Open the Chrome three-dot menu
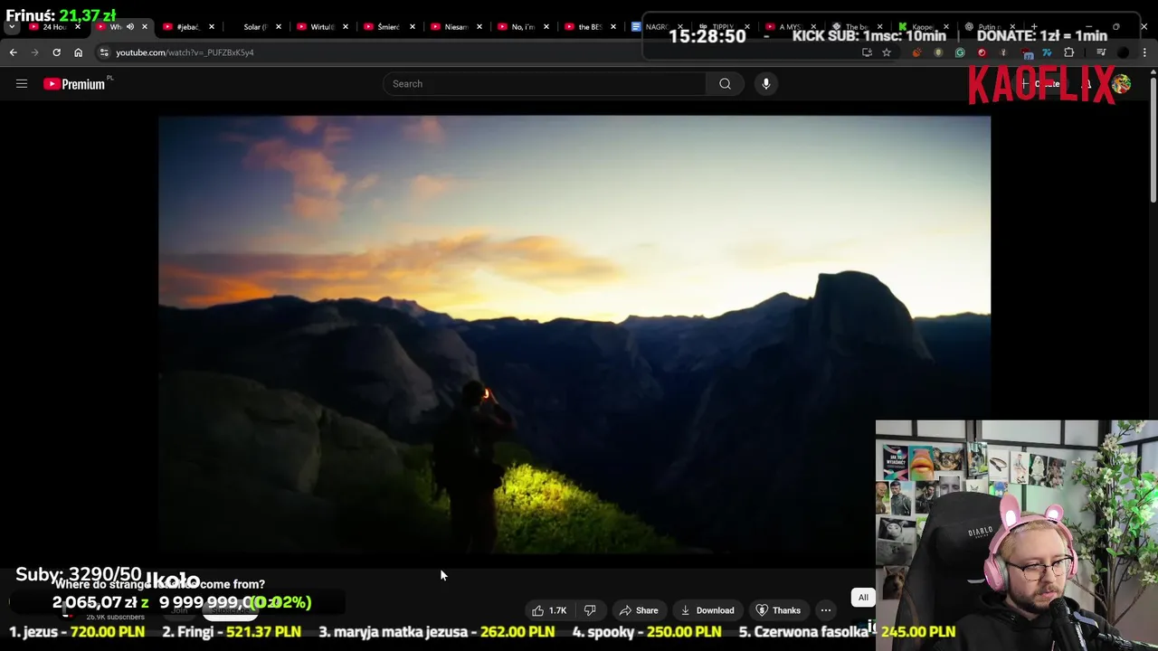1158x651 pixels. coord(1144,52)
